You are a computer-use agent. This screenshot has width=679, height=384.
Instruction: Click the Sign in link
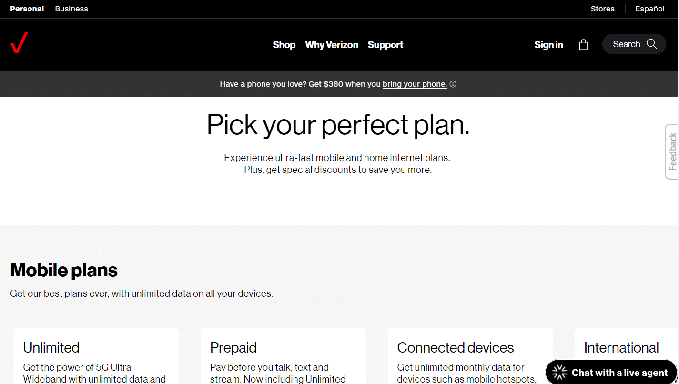click(548, 45)
